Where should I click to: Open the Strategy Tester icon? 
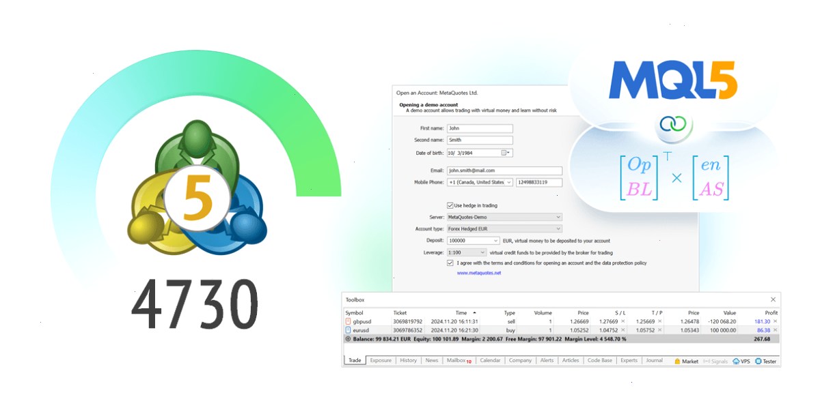click(x=758, y=361)
